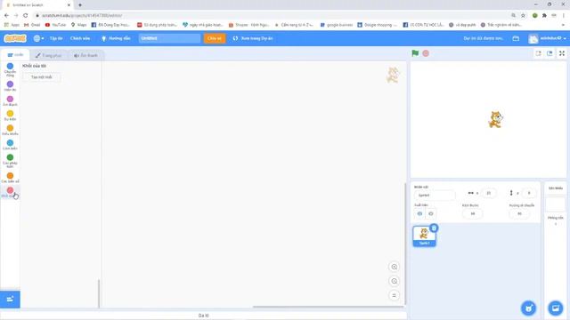This screenshot has height=320, width=570.
Task: Zoom in the code workspace
Action: (x=394, y=267)
